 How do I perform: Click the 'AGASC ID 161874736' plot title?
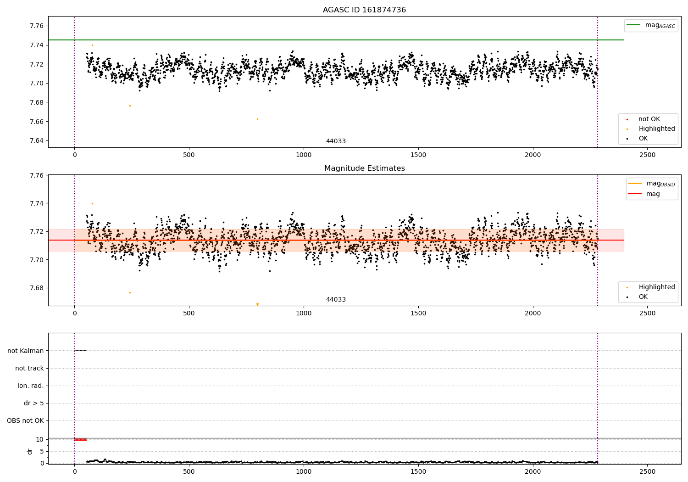pos(364,10)
